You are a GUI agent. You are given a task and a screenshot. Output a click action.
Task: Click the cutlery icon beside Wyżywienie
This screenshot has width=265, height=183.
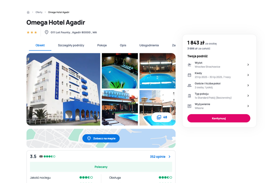[x=189, y=106]
